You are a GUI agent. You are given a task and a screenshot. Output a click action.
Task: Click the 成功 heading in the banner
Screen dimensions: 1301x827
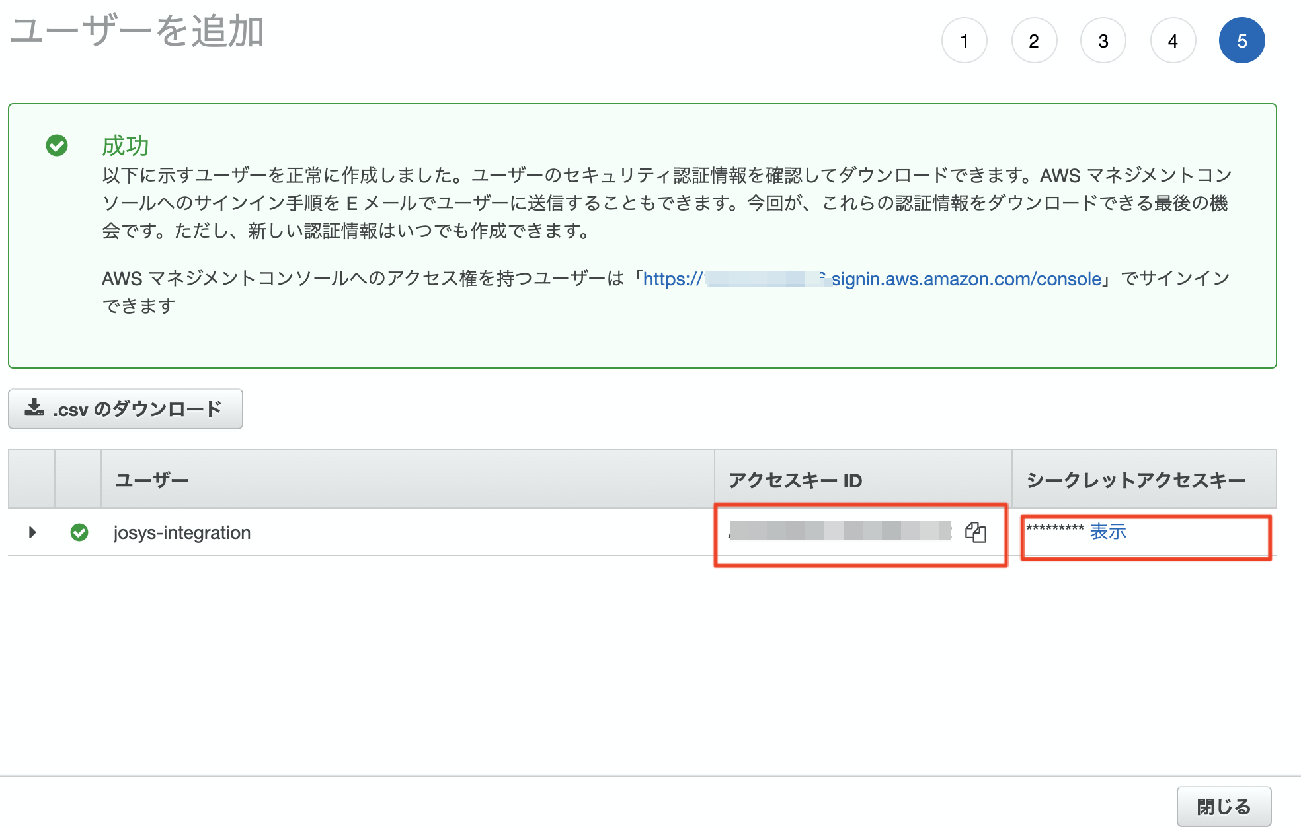point(125,145)
